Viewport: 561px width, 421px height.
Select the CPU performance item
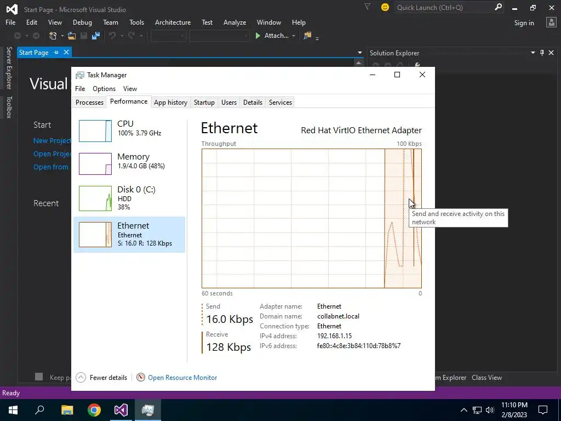tap(129, 130)
